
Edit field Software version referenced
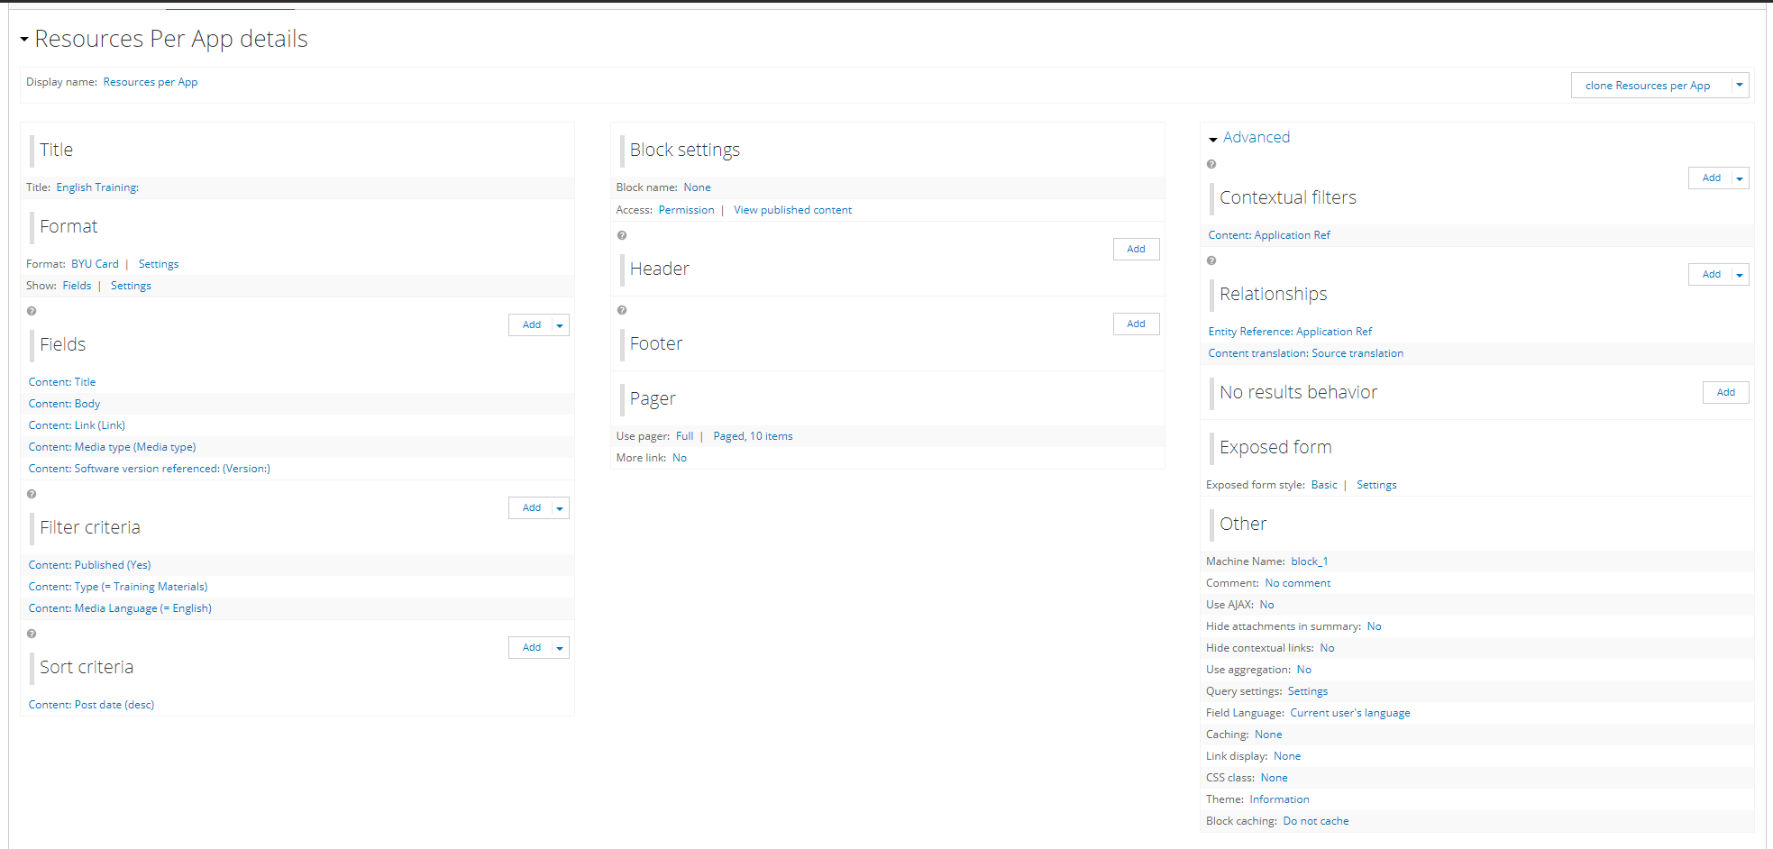coord(149,469)
